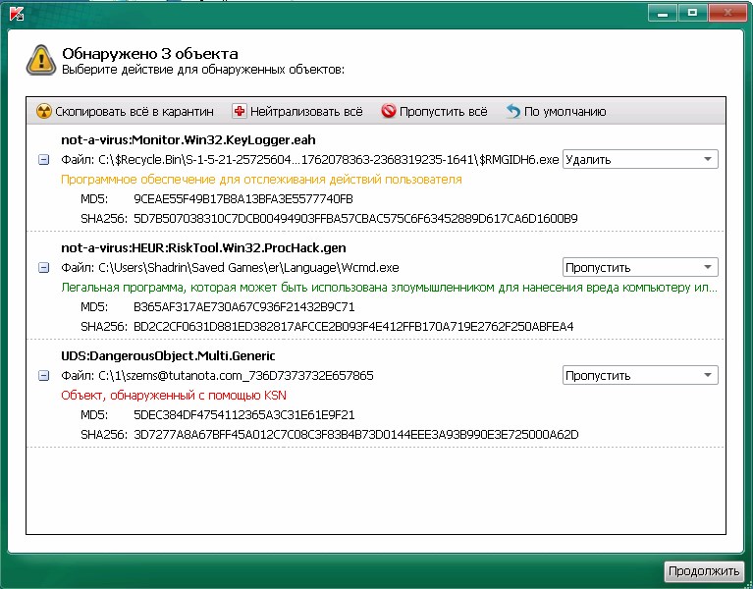753x589 pixels.
Task: Click the KeyLogger SHA256 hash value
Action: pyautogui.click(x=355, y=217)
